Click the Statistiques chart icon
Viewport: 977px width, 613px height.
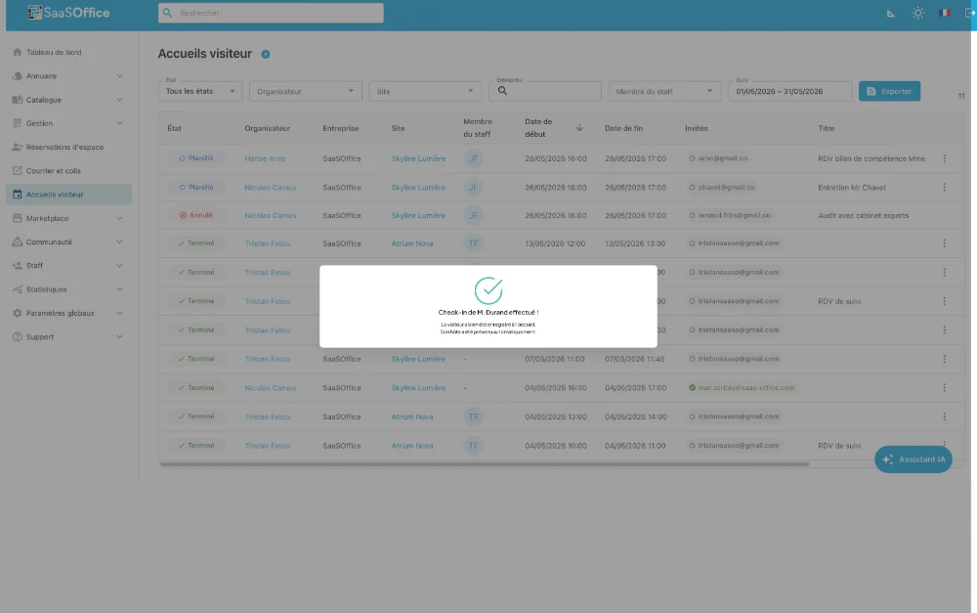click(x=18, y=289)
